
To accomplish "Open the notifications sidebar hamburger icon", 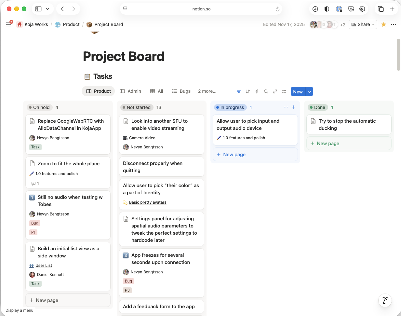I will point(8,24).
